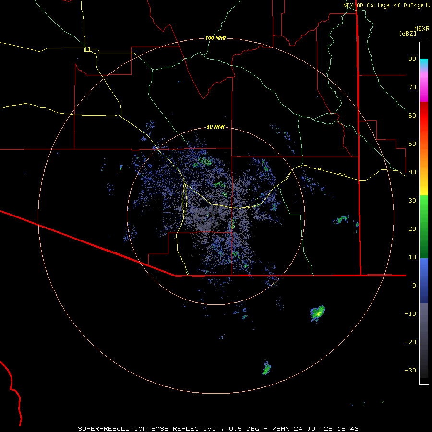Screen dimensions: 432x432
Task: Click the radar site at the ring center
Action: [216, 216]
